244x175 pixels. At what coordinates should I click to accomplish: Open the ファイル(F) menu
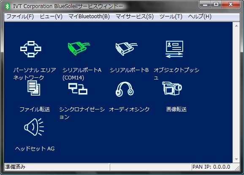(20, 16)
